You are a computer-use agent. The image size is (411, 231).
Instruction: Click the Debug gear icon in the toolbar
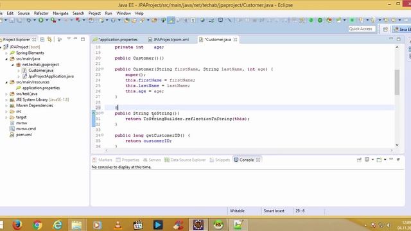pos(28,20)
